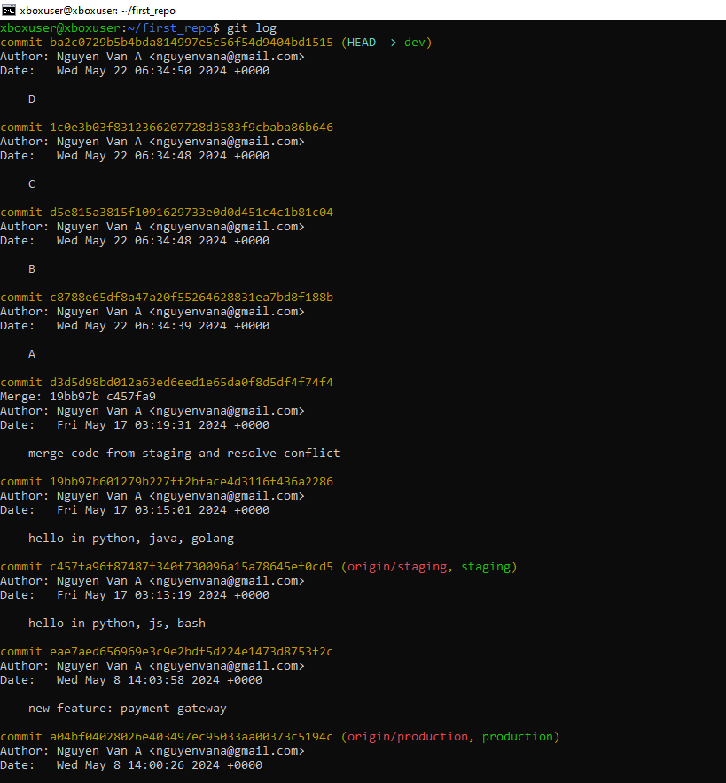The height and width of the screenshot is (783, 726).
Task: Click the "git log" command at the prompt
Action: 252,28
